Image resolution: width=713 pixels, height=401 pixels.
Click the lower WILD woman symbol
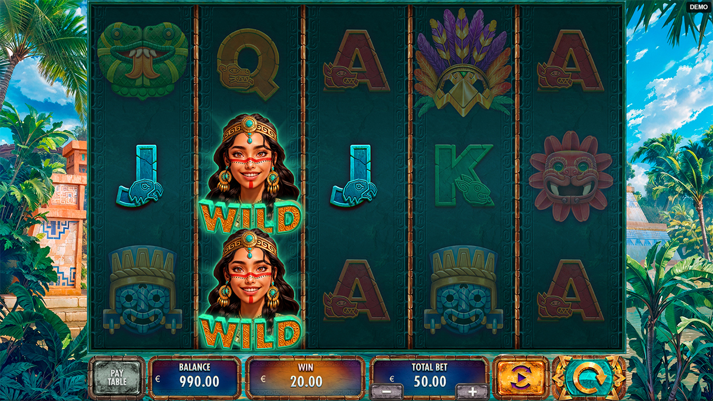click(250, 289)
